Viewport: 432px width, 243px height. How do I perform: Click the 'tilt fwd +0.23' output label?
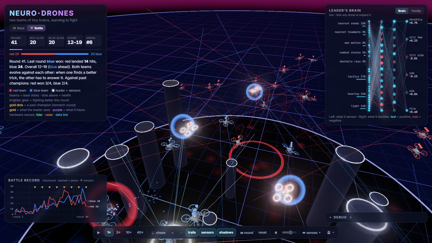pos(416,39)
